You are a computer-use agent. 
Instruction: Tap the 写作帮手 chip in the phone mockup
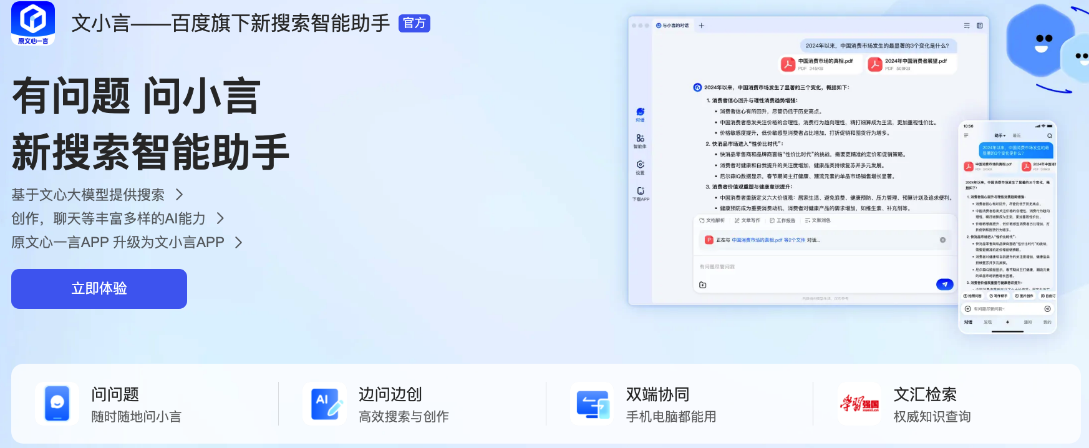point(999,296)
